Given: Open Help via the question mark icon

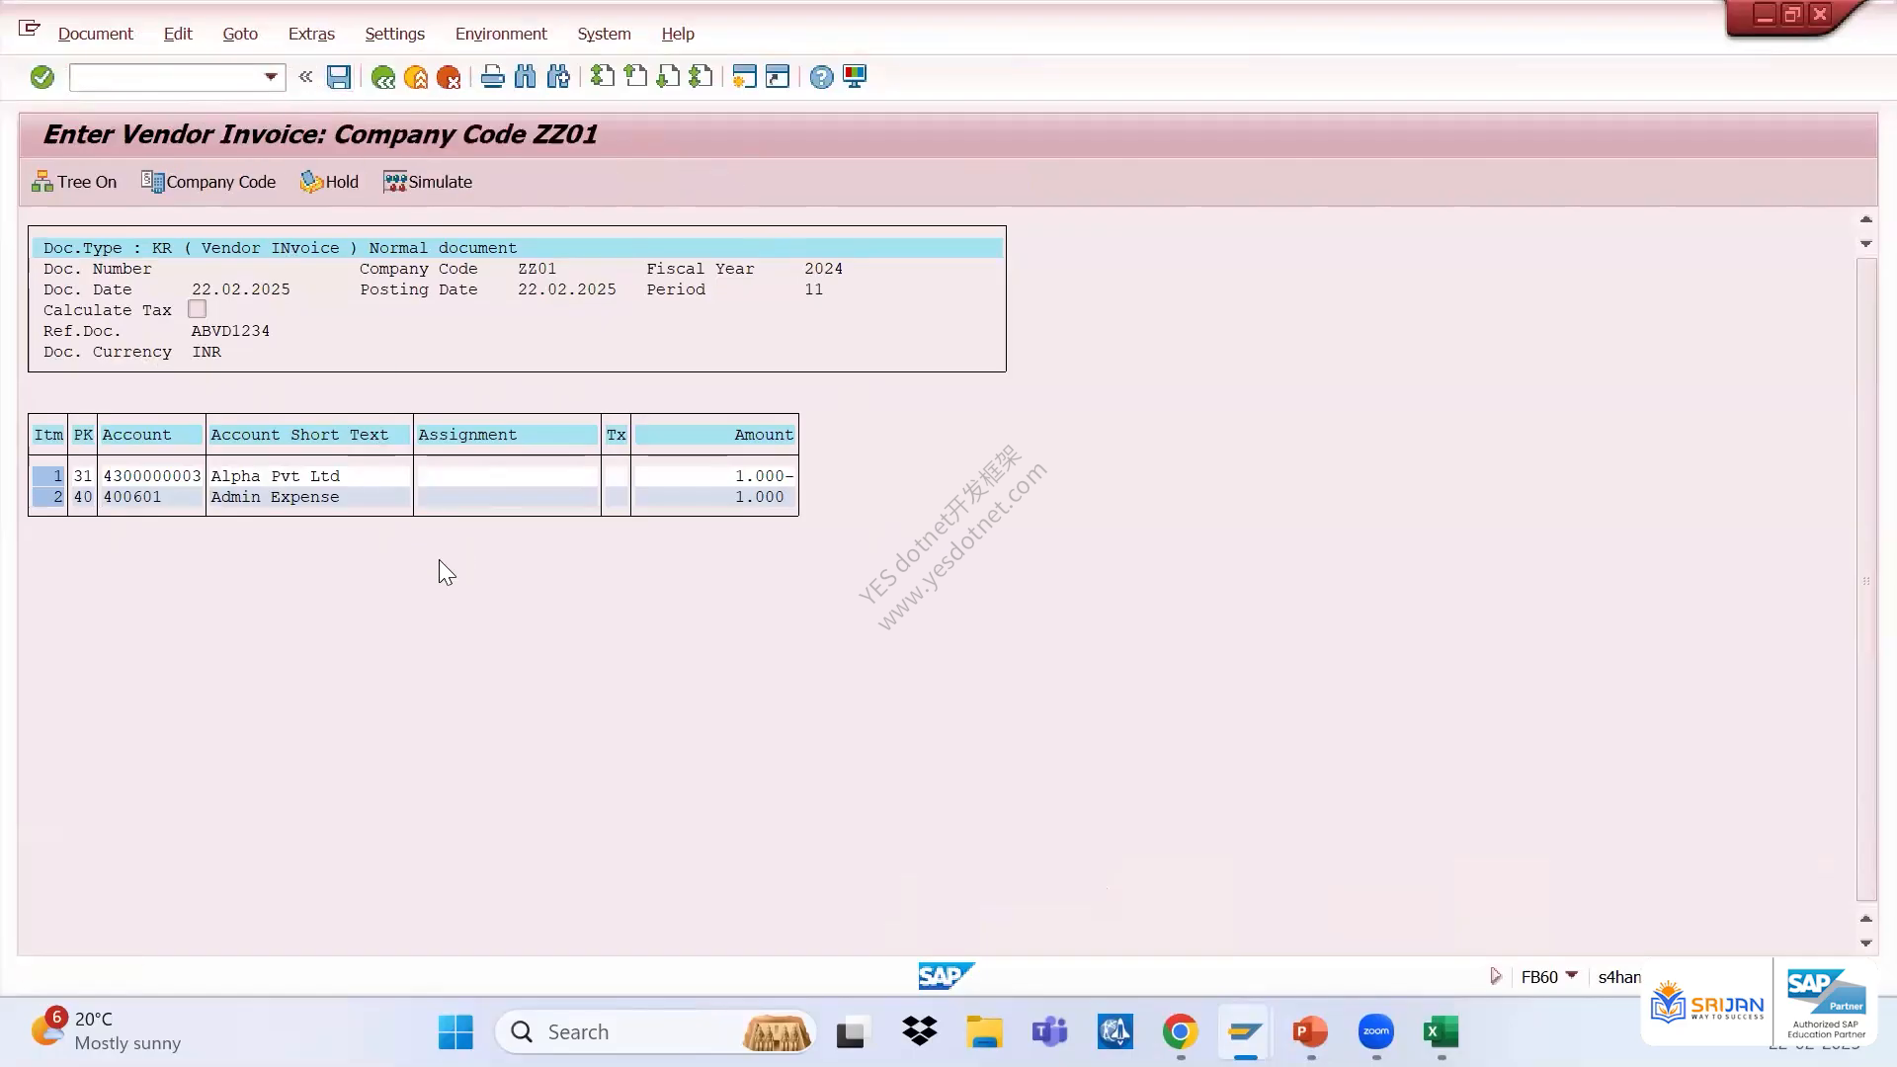Looking at the screenshot, I should (821, 77).
